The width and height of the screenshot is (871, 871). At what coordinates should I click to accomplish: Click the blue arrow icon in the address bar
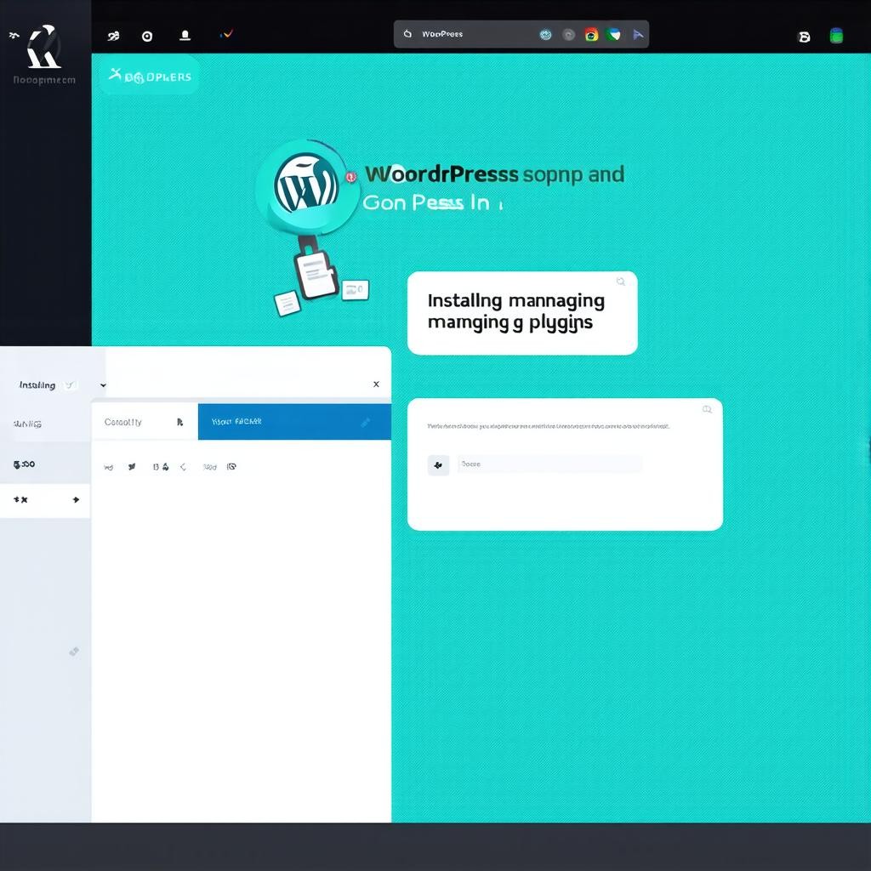point(638,35)
